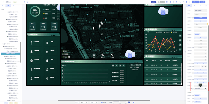Click the redo arrow in top toolbar
Image resolution: width=209 pixels, height=104 pixels.
tap(183, 2)
